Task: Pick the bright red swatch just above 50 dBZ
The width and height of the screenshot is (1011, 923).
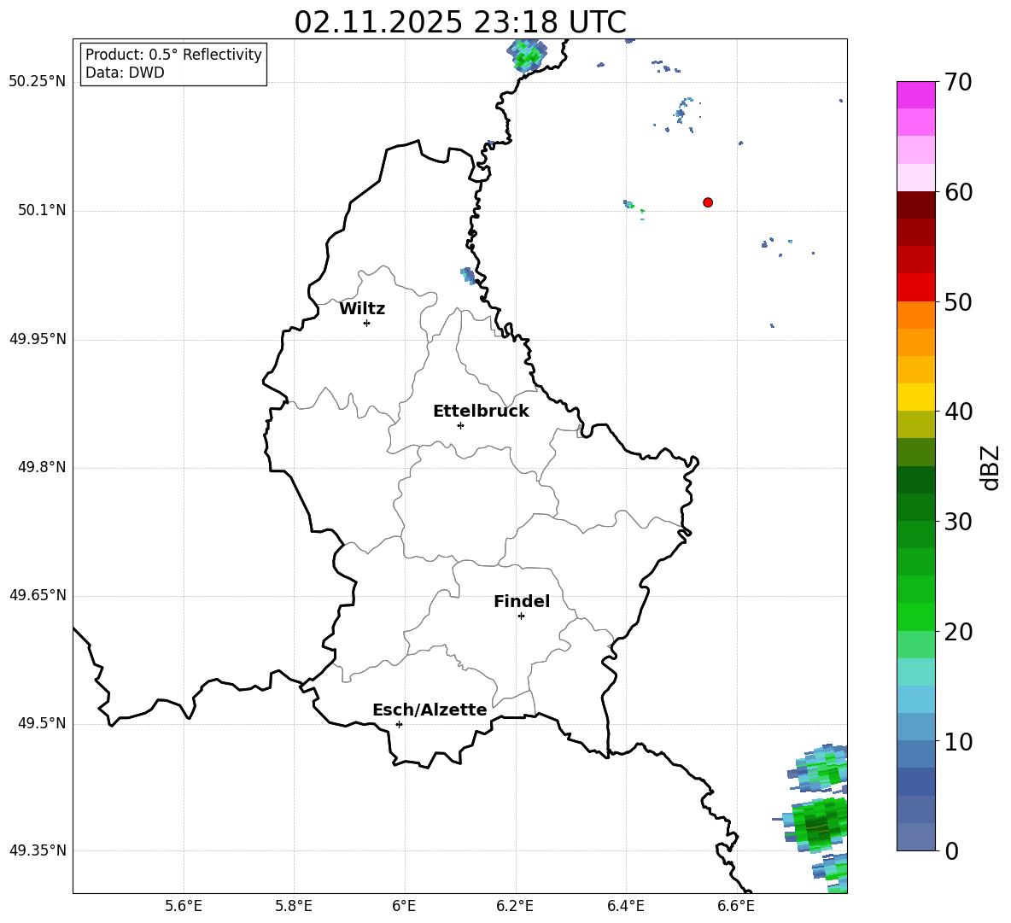Action: pyautogui.click(x=916, y=287)
